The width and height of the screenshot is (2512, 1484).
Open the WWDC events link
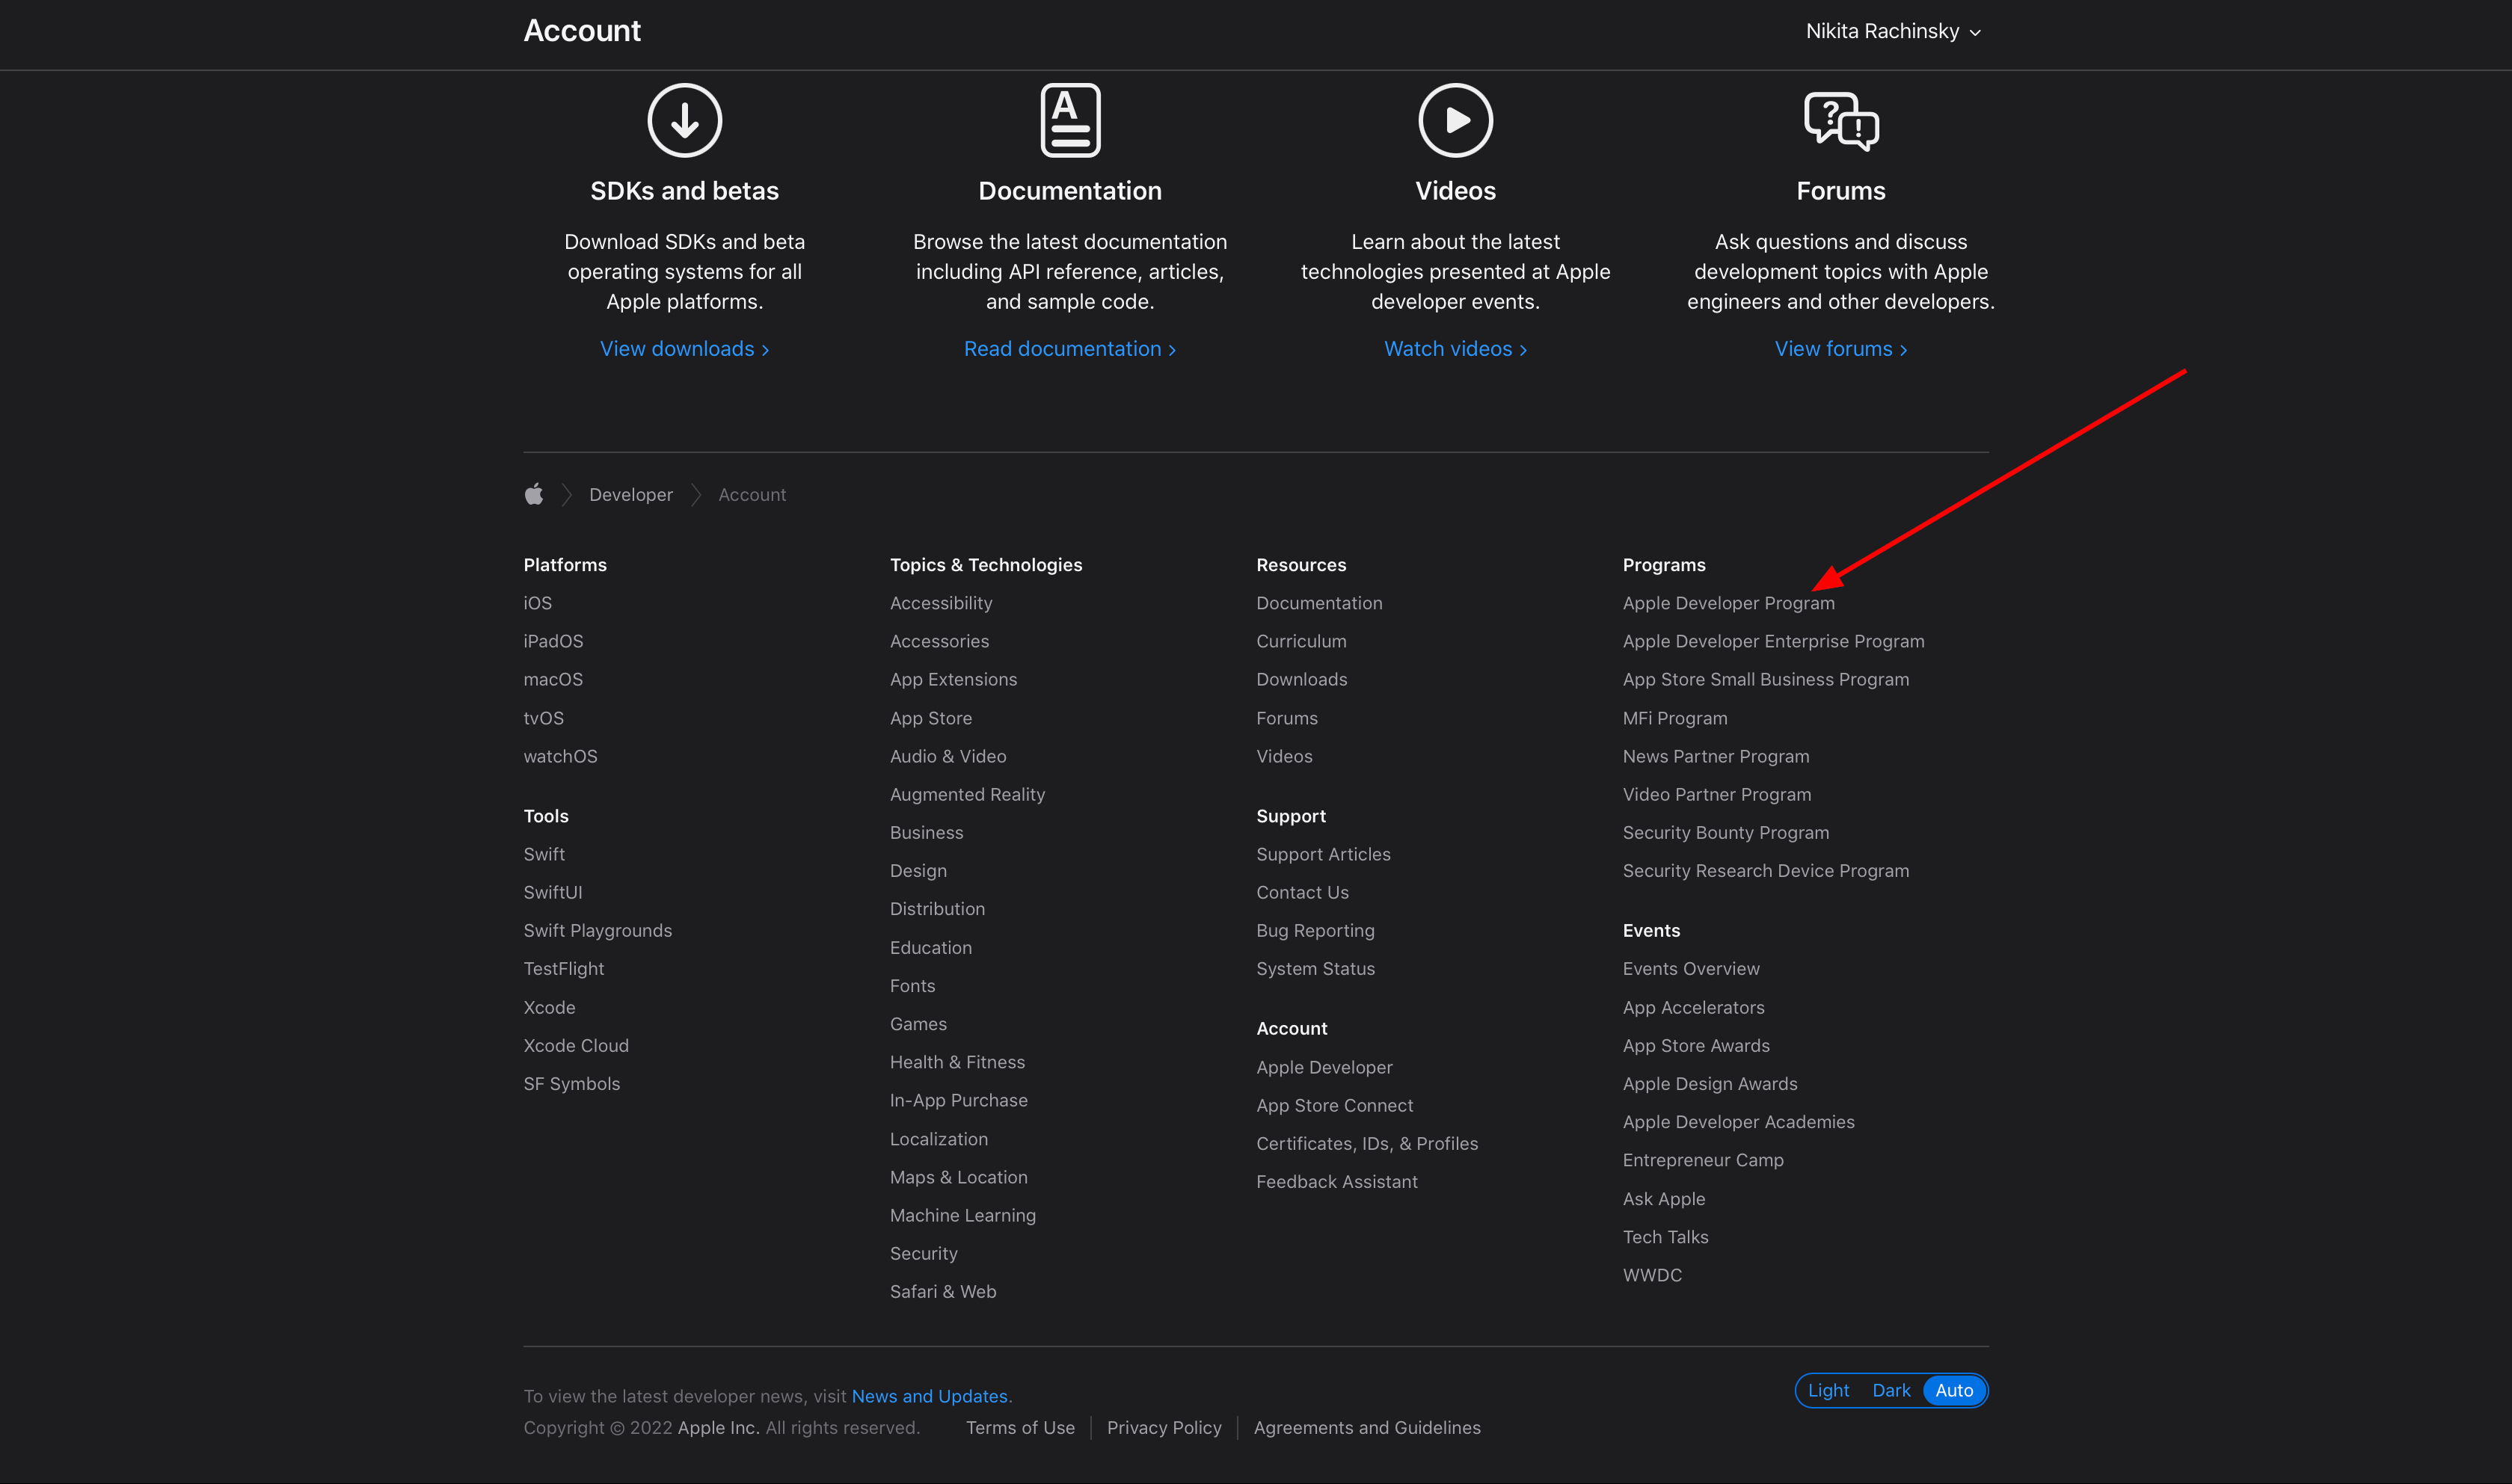click(x=1652, y=1275)
